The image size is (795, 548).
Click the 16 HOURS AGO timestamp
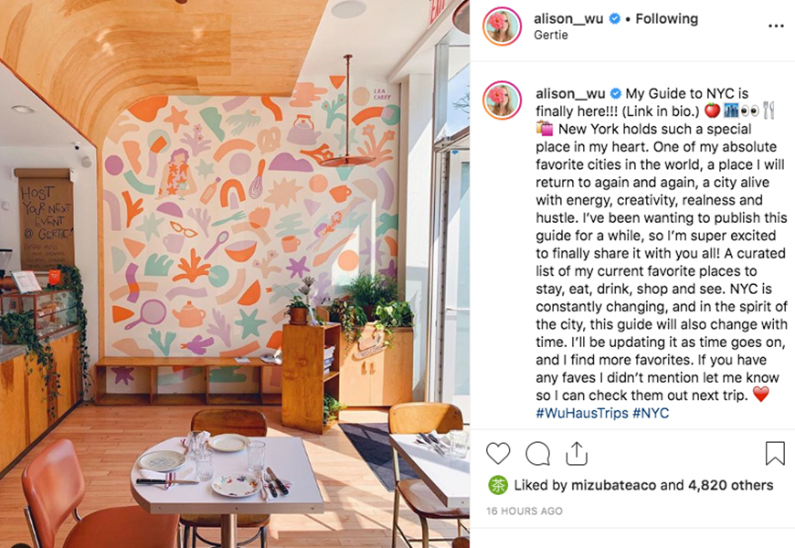tap(525, 511)
